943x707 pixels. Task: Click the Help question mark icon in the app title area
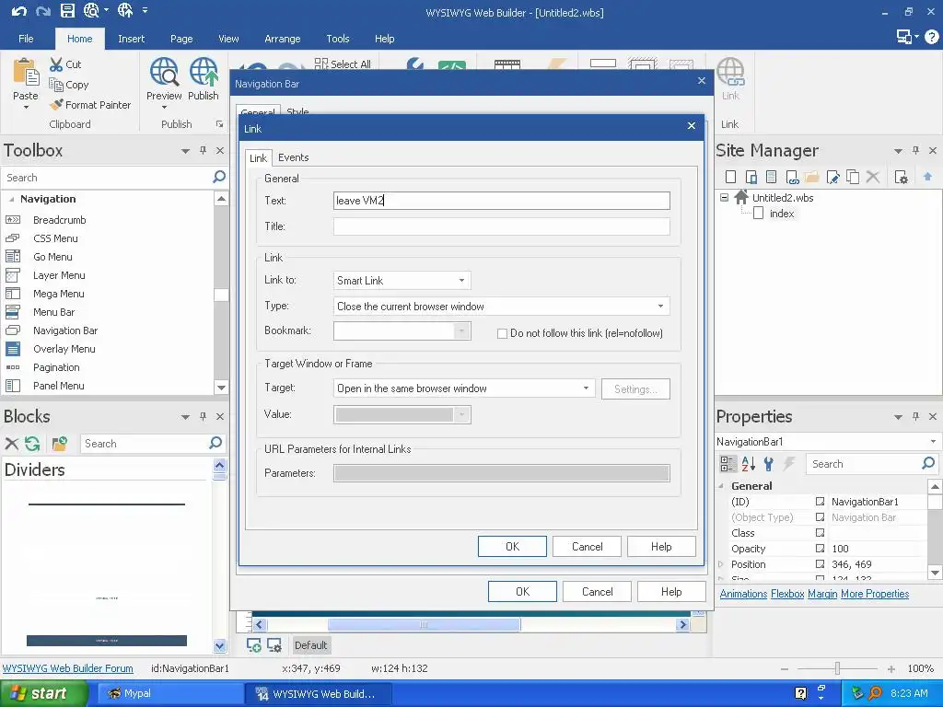pyautogui.click(x=932, y=37)
